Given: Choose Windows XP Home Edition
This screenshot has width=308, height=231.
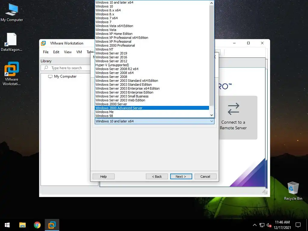Looking at the screenshot, I should [152, 34].
